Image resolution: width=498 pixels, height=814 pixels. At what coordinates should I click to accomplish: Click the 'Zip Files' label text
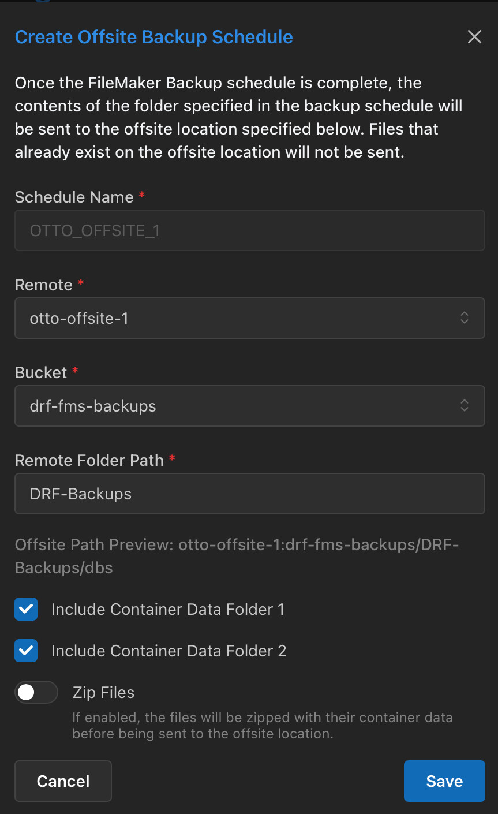(x=103, y=693)
